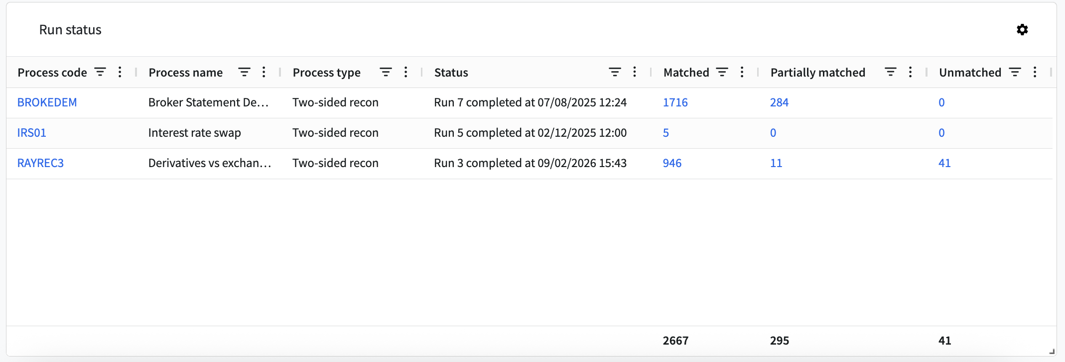
Task: Open the BROKEDEM process link
Action: (47, 102)
